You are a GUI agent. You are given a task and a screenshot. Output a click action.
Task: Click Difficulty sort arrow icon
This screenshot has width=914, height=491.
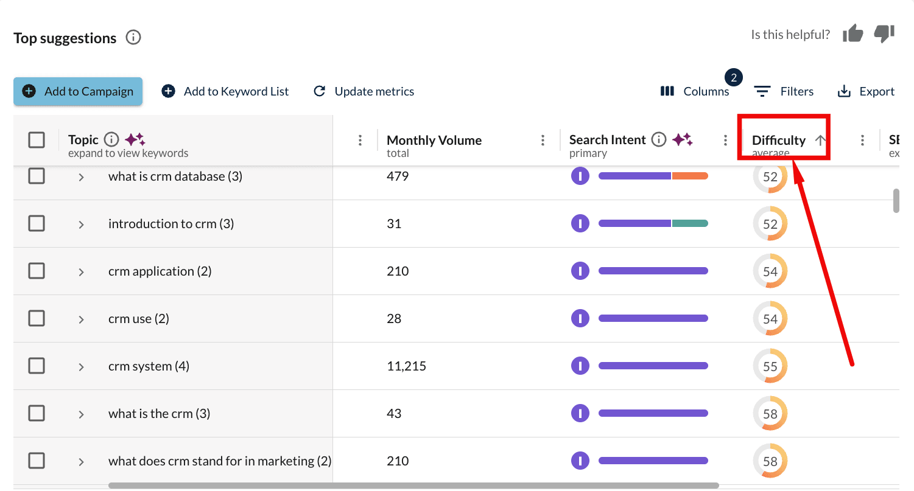pos(820,140)
